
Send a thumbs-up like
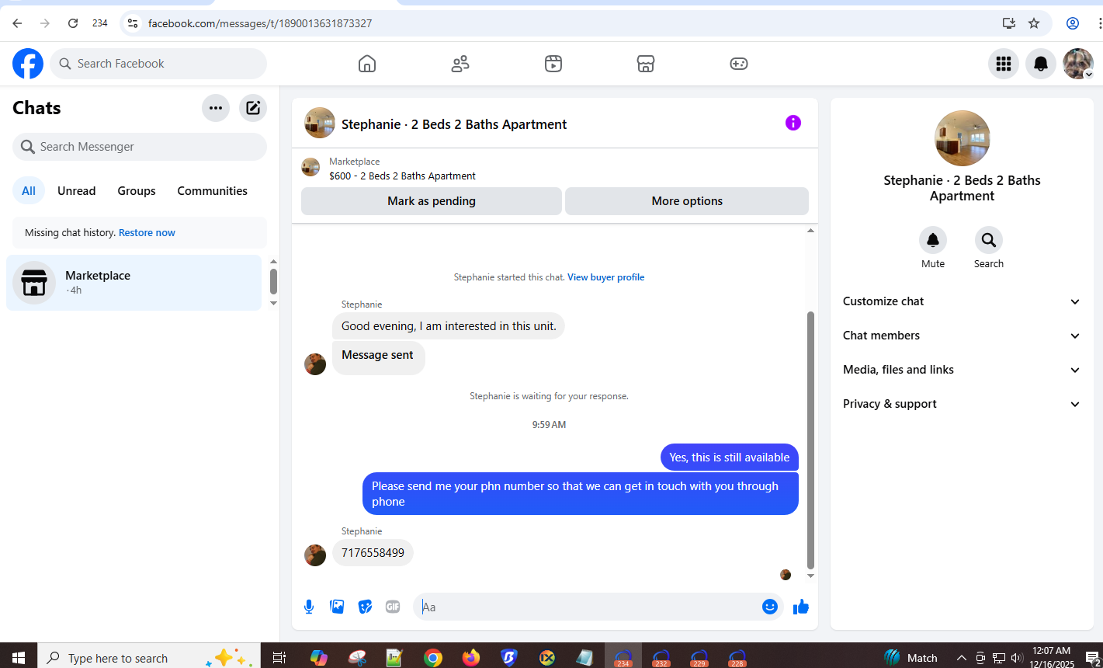(801, 607)
